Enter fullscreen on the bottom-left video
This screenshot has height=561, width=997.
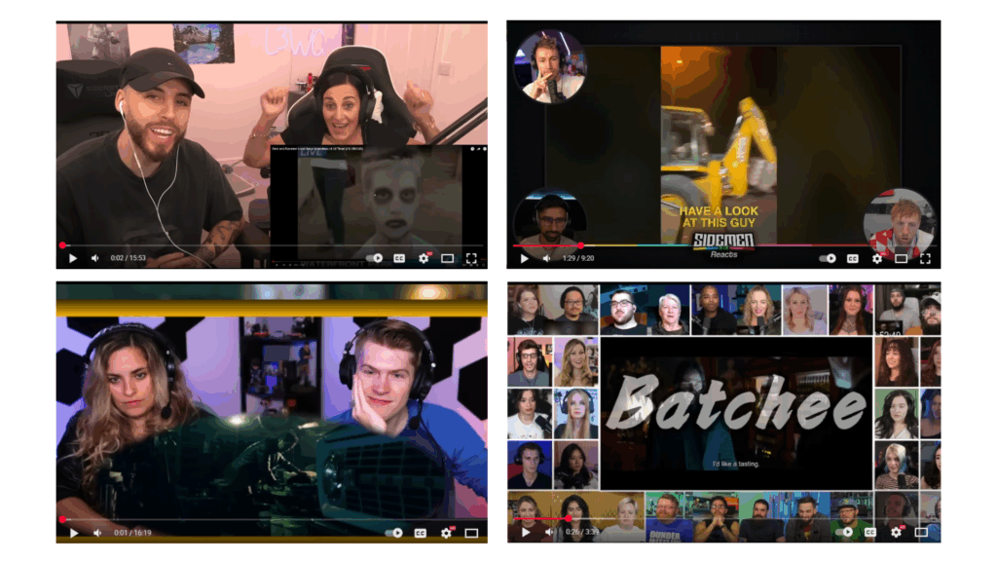pos(472,534)
